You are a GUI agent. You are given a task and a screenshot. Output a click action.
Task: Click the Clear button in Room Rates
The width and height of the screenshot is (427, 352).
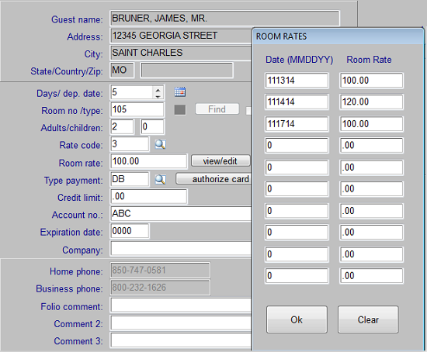pyautogui.click(x=368, y=319)
